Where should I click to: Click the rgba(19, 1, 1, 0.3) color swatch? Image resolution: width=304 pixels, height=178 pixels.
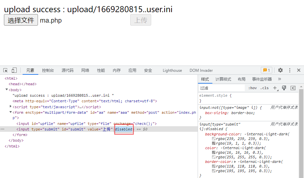tap(214, 143)
